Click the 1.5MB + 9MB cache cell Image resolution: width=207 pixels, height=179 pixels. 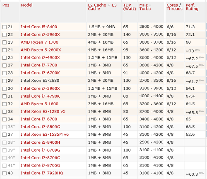click(101, 27)
